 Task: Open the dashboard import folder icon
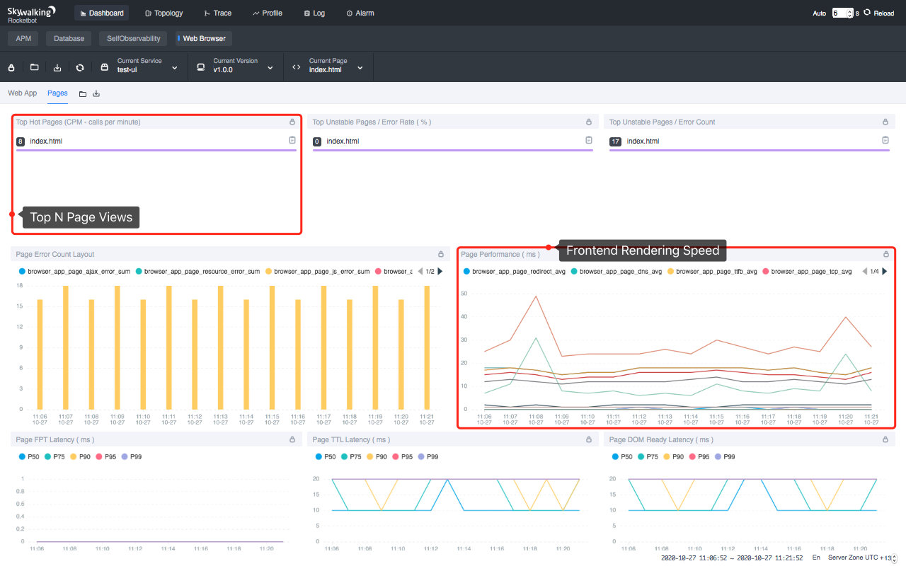[34, 68]
